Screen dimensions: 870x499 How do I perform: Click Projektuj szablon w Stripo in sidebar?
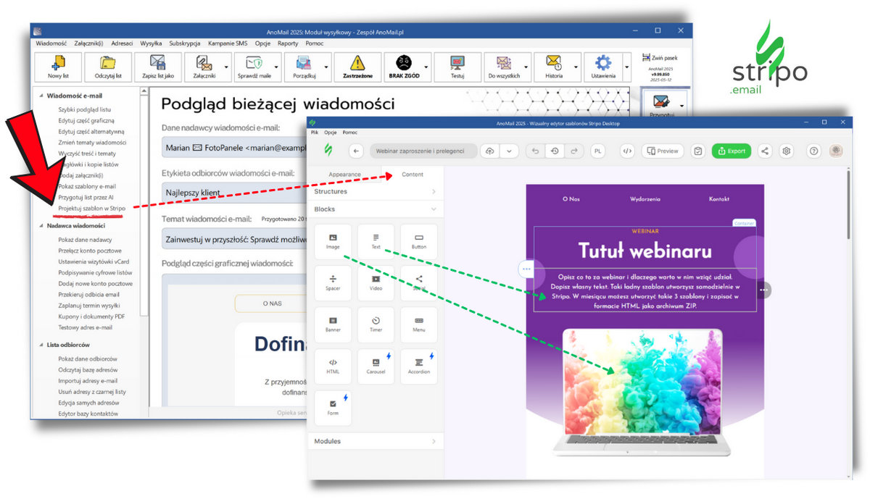point(91,208)
